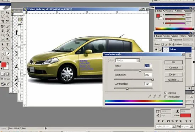This screenshot has width=195, height=132.
Task: Reset default foreground and background colors
Action: pyautogui.click(x=2, y=69)
